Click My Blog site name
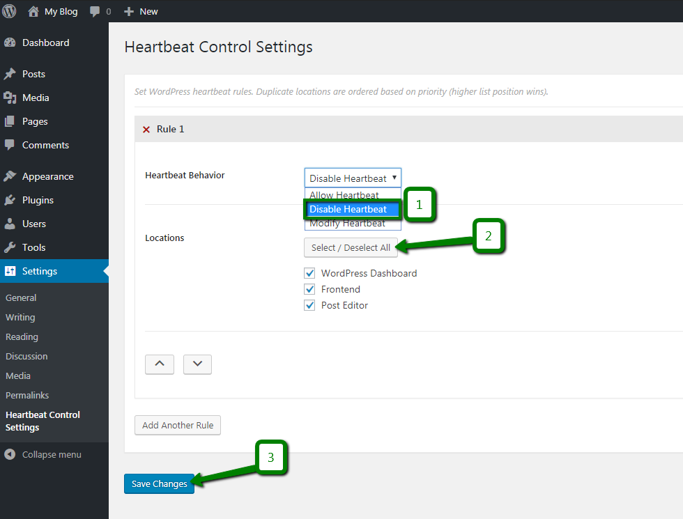This screenshot has height=519, width=683. (x=61, y=12)
